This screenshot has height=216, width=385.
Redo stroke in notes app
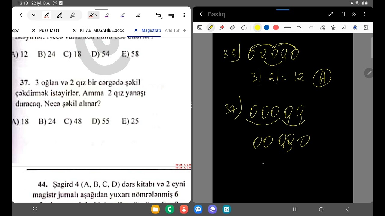pos(311,28)
